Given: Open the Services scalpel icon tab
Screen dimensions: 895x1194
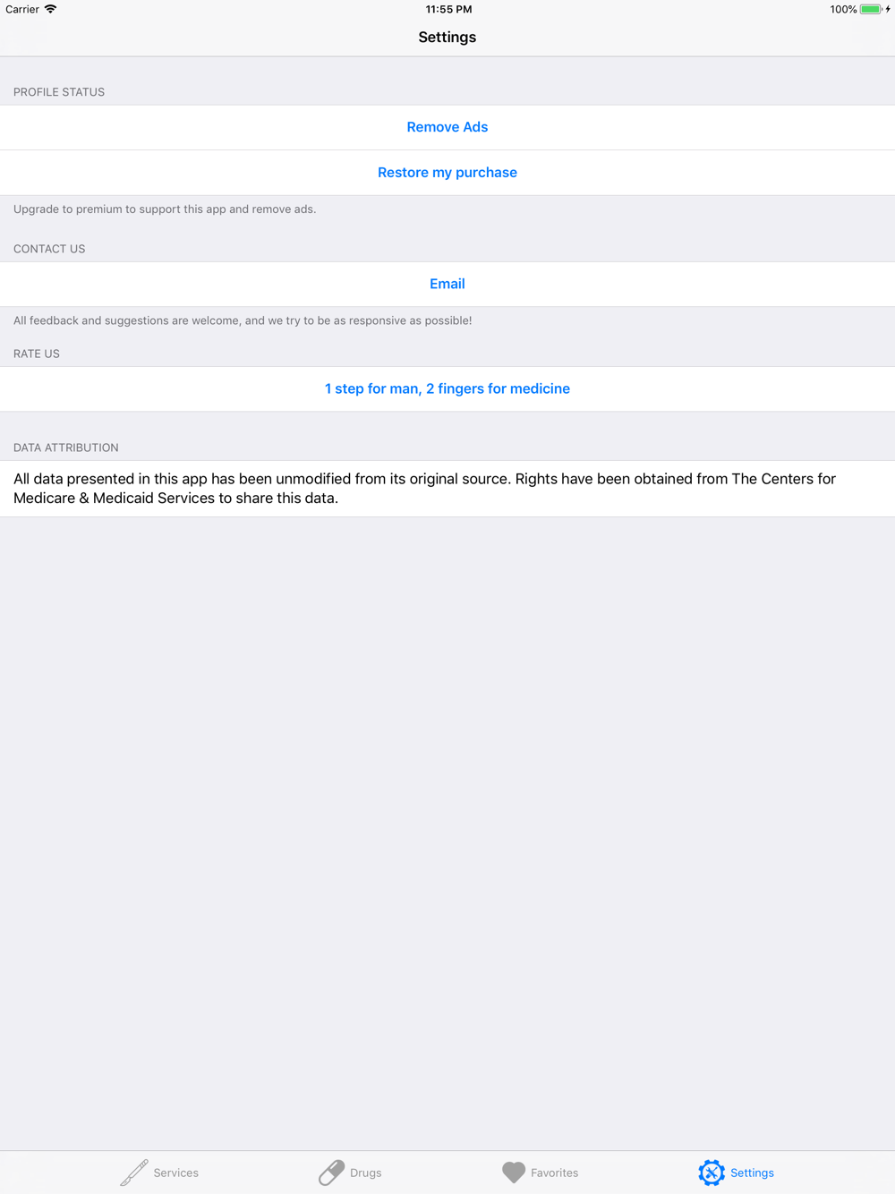Looking at the screenshot, I should [x=134, y=1173].
